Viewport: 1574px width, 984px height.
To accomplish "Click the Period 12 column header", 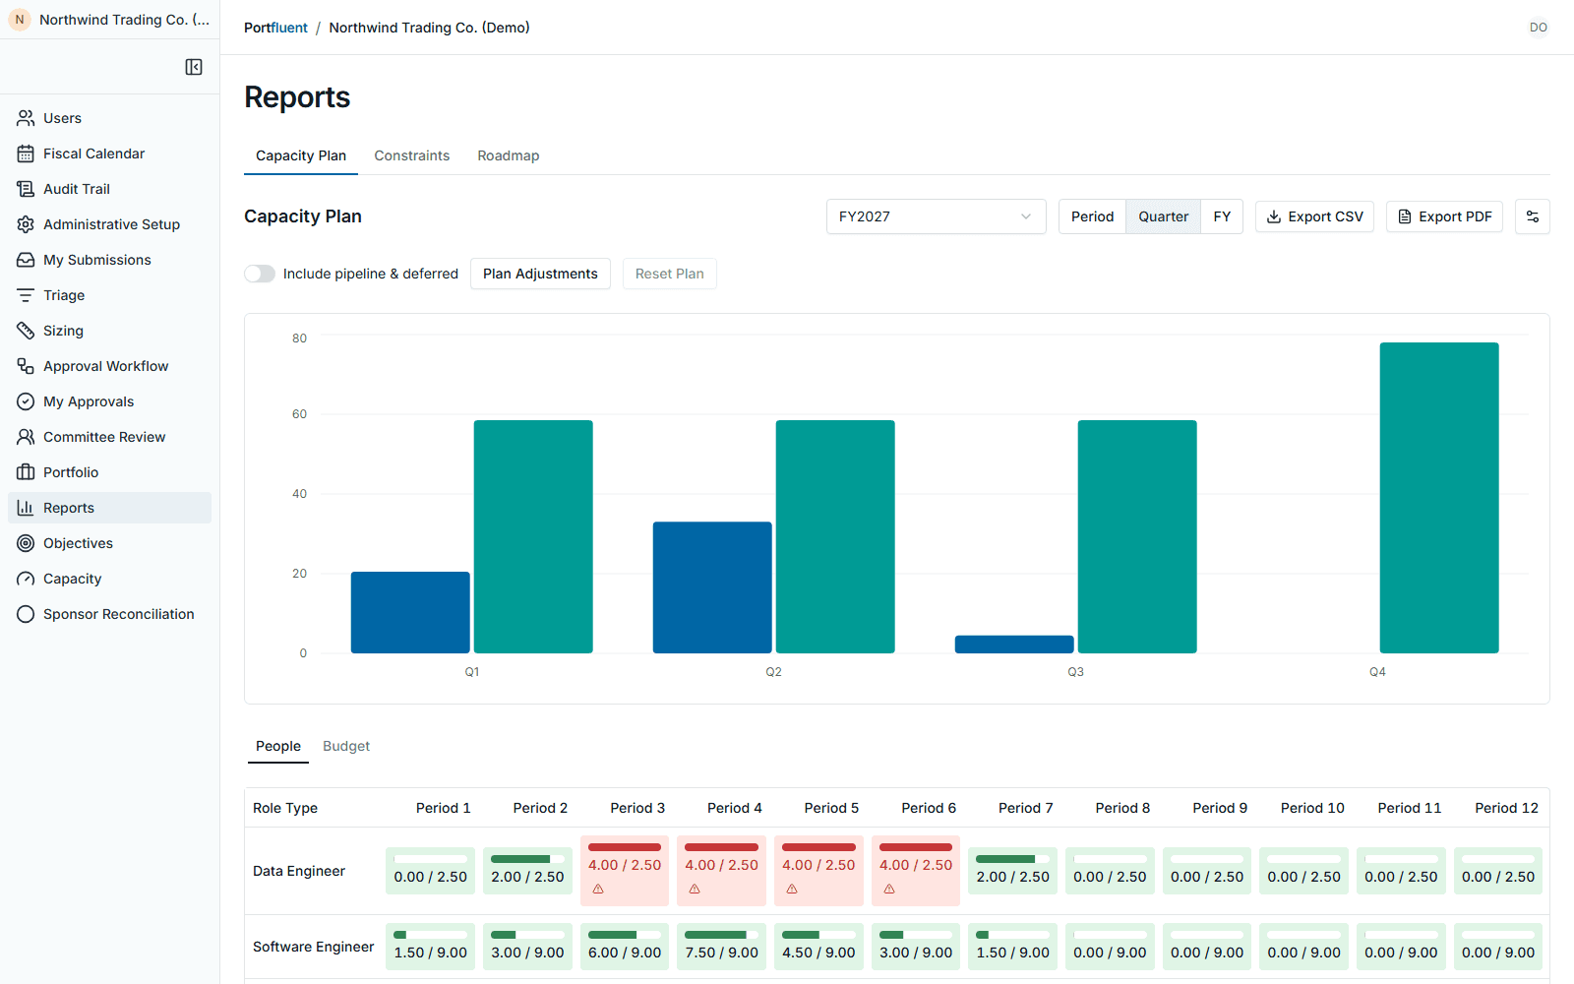I will pos(1506,808).
